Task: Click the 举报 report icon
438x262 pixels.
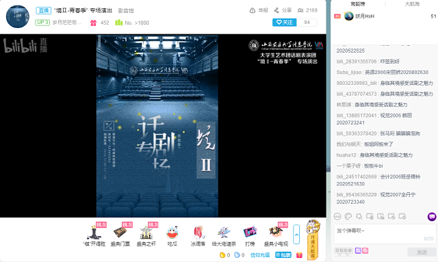Action: (x=253, y=10)
